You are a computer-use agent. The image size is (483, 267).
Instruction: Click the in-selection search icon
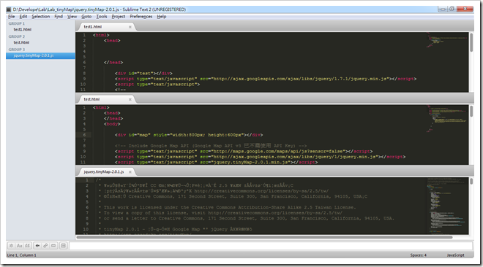pos(53,246)
